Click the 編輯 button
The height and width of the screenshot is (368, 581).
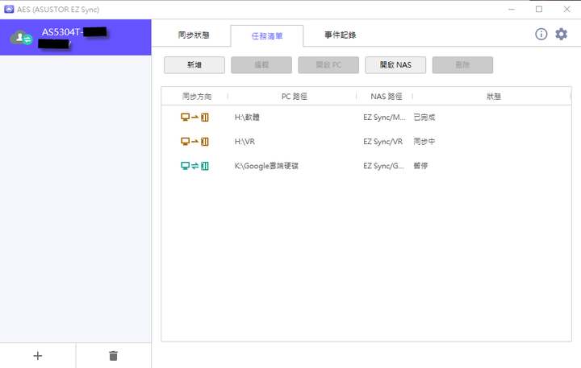click(x=261, y=65)
